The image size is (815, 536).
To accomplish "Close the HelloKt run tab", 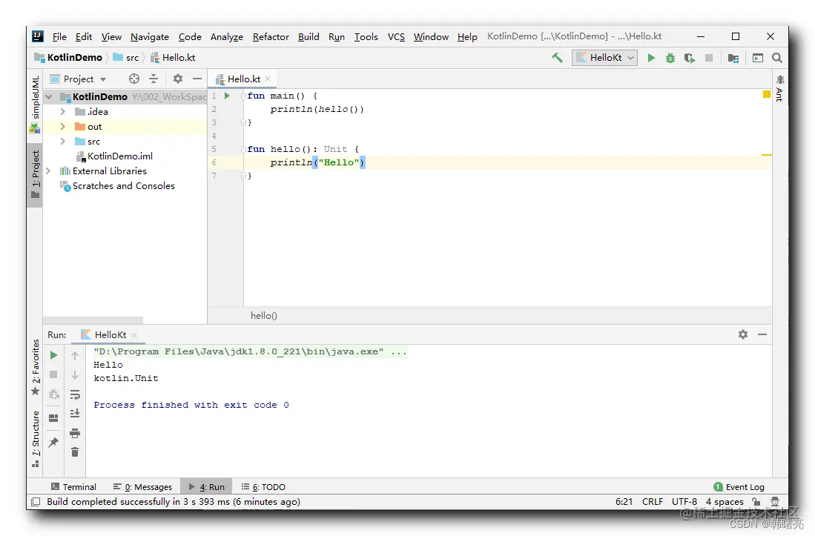I will click(x=134, y=335).
